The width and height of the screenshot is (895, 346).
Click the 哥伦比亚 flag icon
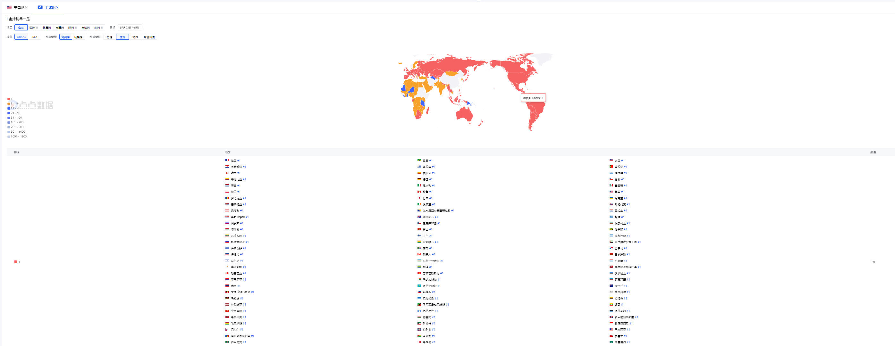coord(227,179)
